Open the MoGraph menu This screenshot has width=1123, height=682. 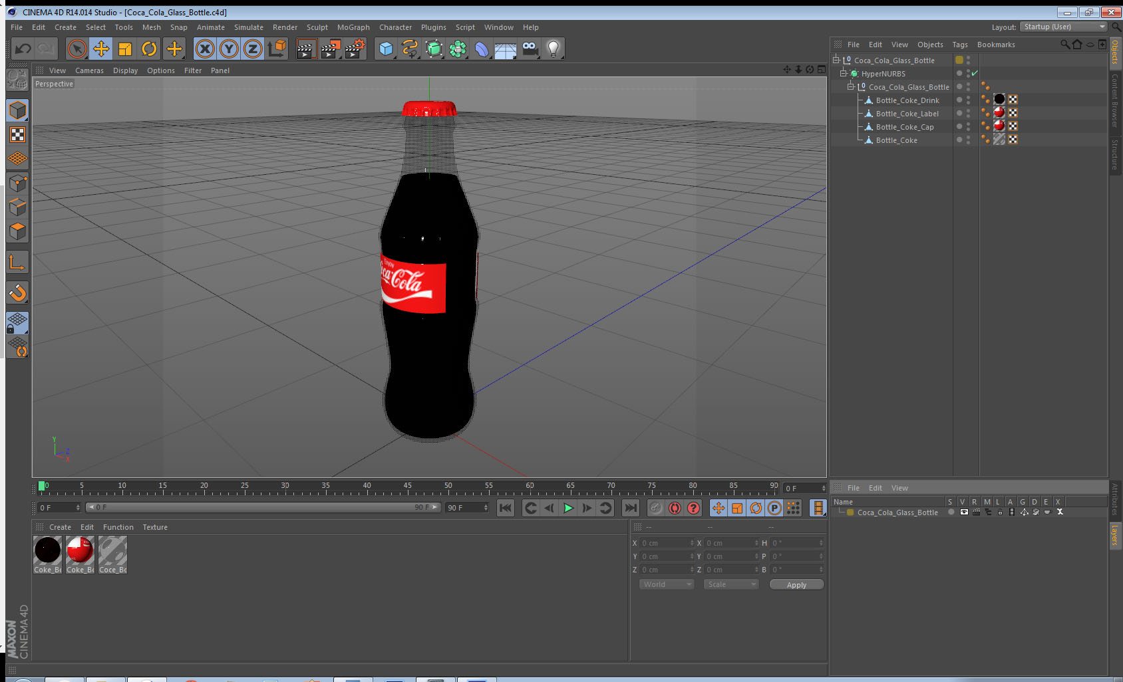pos(353,27)
